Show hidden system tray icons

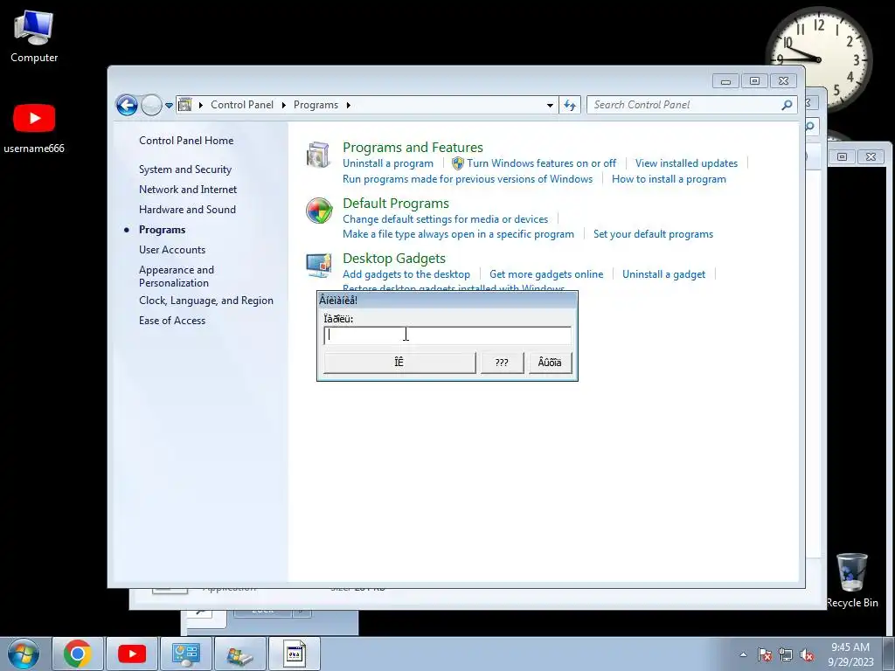point(743,654)
